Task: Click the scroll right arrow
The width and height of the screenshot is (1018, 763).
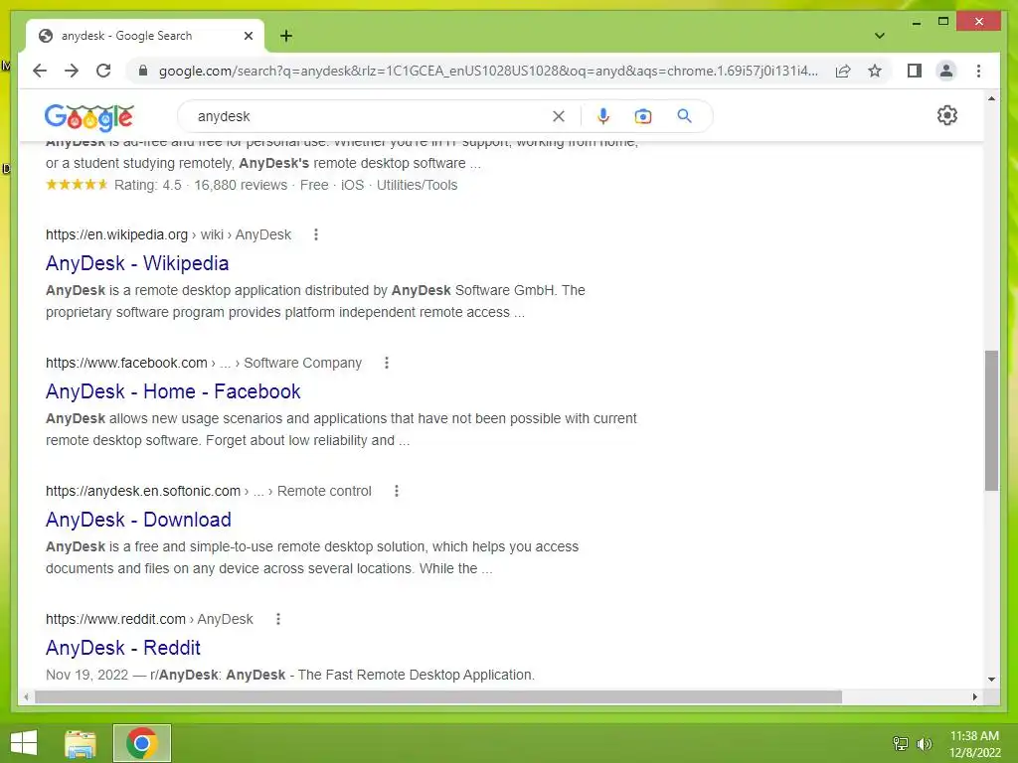Action: 974,696
